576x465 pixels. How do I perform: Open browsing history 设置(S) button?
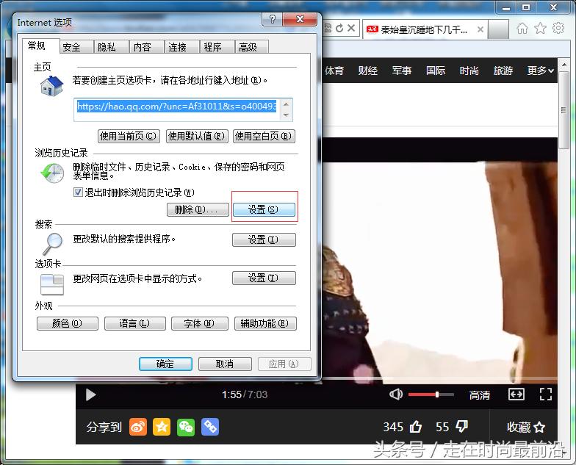(264, 210)
